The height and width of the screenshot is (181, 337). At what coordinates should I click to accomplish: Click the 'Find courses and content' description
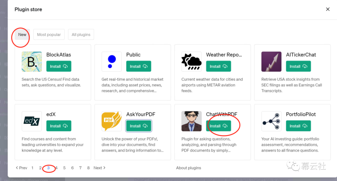53,145
